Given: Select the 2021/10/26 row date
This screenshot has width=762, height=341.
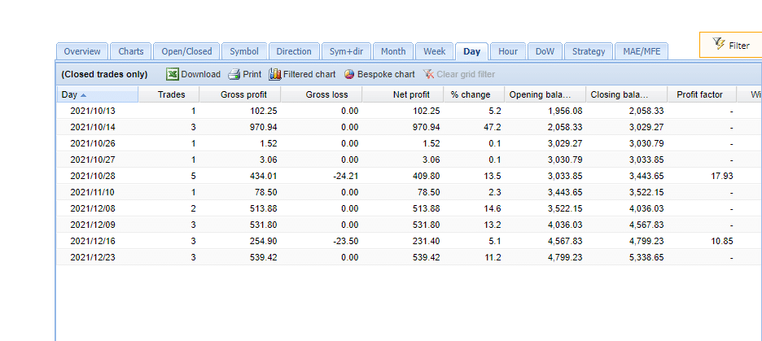Looking at the screenshot, I should [x=93, y=143].
